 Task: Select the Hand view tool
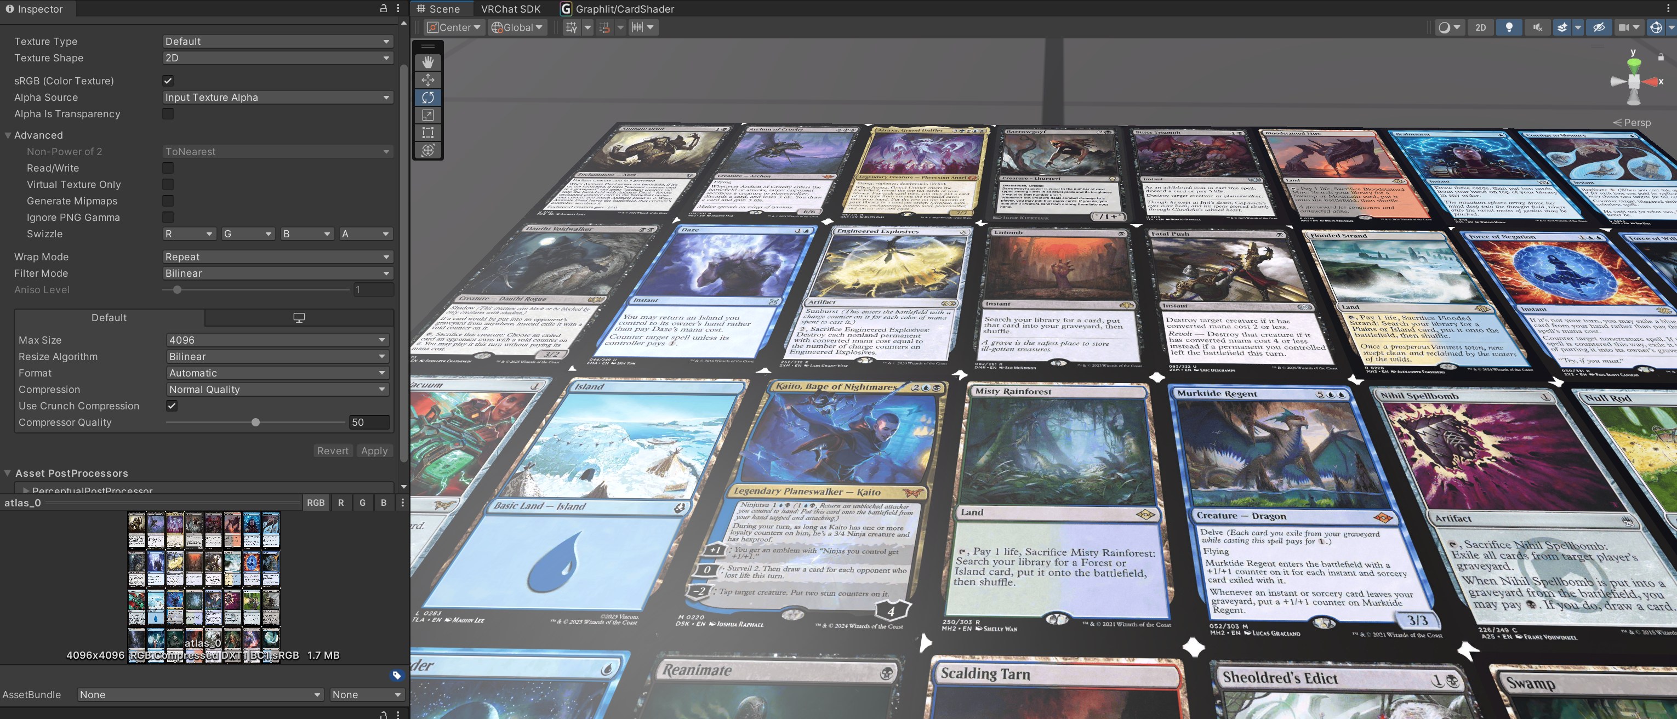tap(427, 62)
